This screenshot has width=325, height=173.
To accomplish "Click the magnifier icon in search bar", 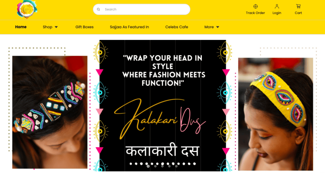I will tap(98, 9).
